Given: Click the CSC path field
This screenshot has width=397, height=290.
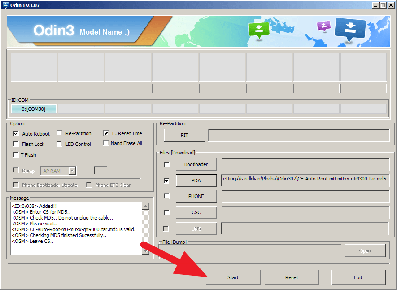Looking at the screenshot, I should (x=305, y=212).
